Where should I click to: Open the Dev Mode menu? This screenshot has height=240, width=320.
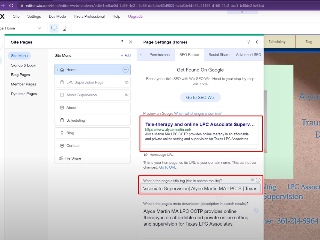[x=57, y=16]
